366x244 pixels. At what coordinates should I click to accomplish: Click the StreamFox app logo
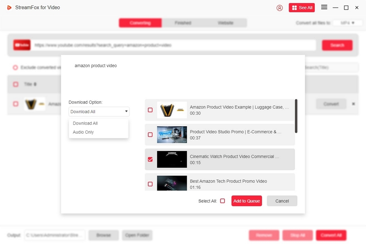[x=9, y=7]
